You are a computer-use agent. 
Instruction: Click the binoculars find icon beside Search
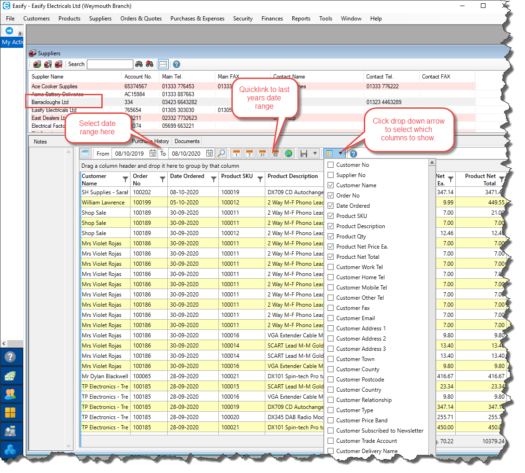(139, 64)
